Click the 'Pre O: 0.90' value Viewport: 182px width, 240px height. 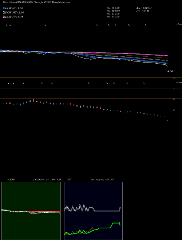113,8
